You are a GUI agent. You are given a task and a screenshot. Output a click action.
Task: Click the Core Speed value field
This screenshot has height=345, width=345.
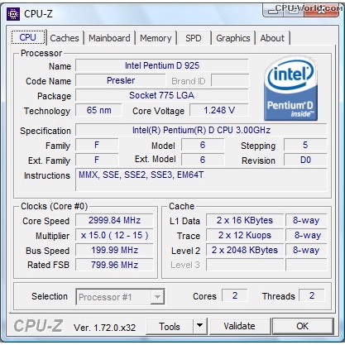pos(114,220)
